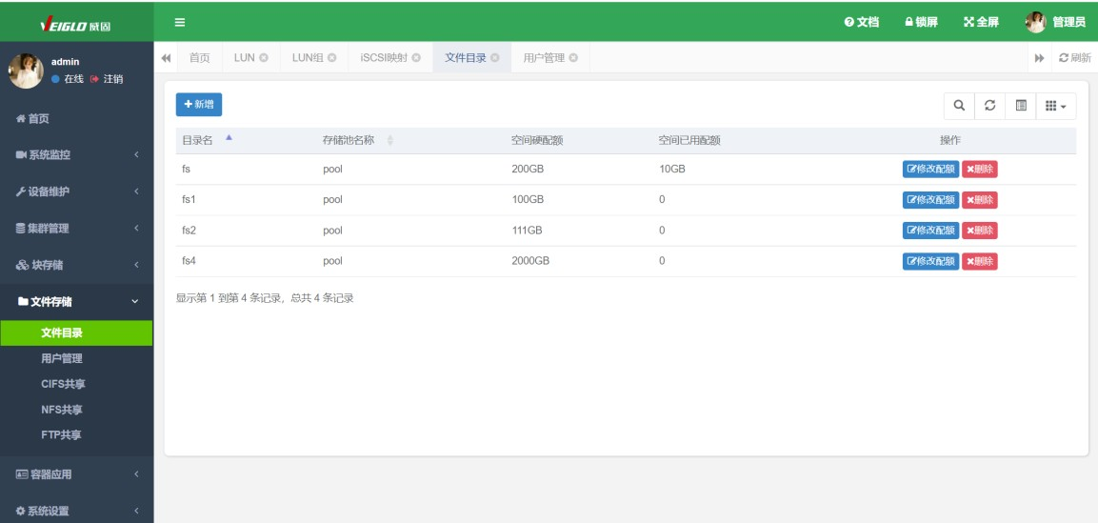Image resolution: width=1098 pixels, height=523 pixels.
Task: Open the columns dropdown in table toolbar
Action: click(1055, 106)
